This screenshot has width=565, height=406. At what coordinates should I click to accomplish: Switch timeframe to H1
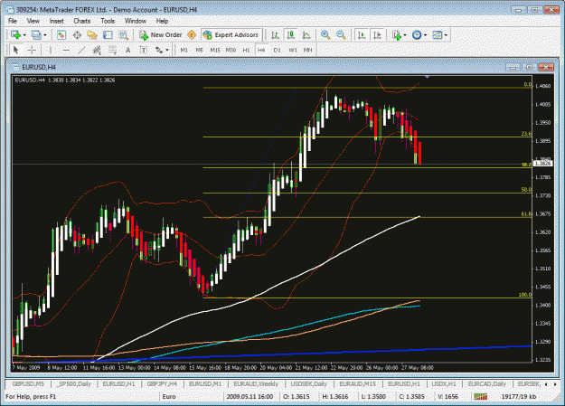tap(246, 50)
